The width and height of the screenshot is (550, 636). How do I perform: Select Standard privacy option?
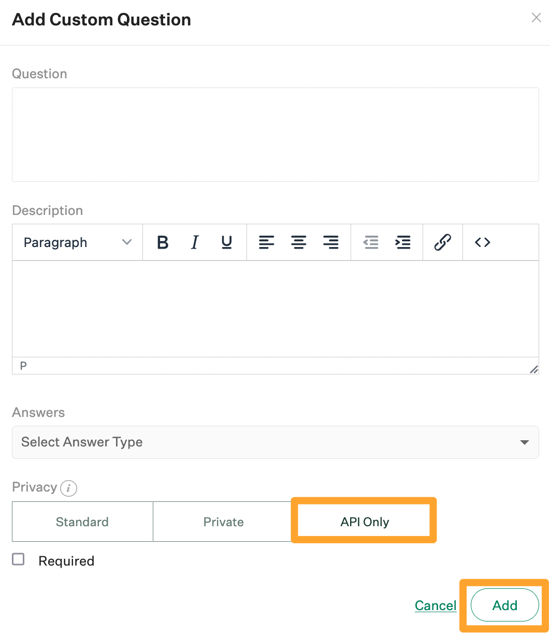pyautogui.click(x=82, y=522)
